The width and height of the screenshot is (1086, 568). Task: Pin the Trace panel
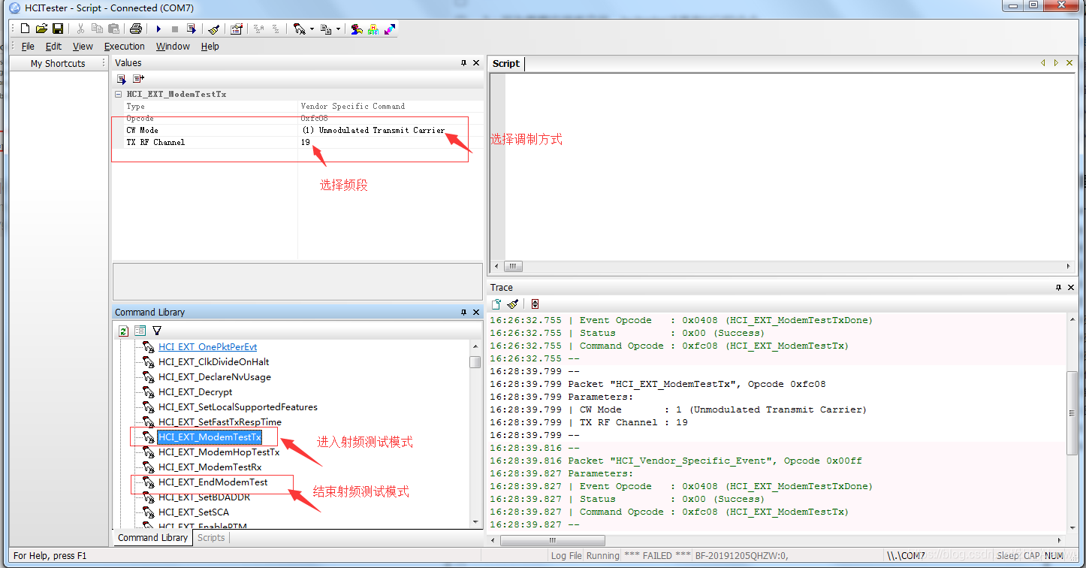click(x=1059, y=288)
